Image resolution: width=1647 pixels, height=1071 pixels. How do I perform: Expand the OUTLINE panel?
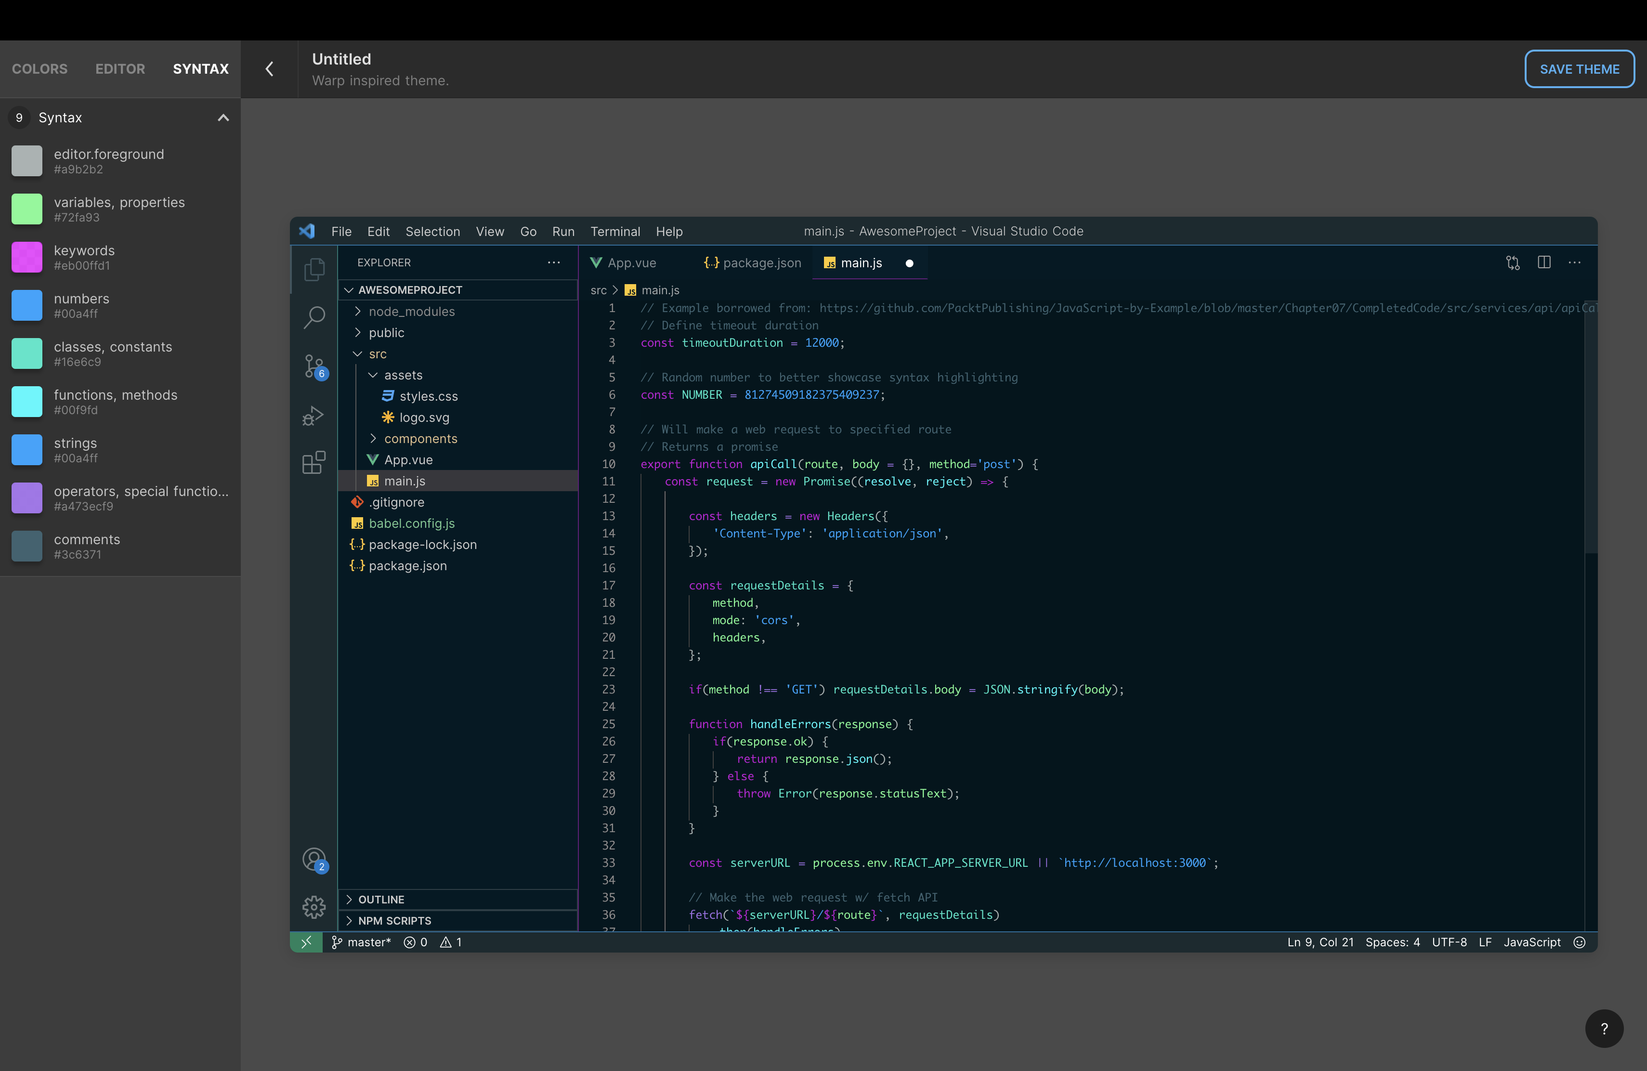coord(380,899)
